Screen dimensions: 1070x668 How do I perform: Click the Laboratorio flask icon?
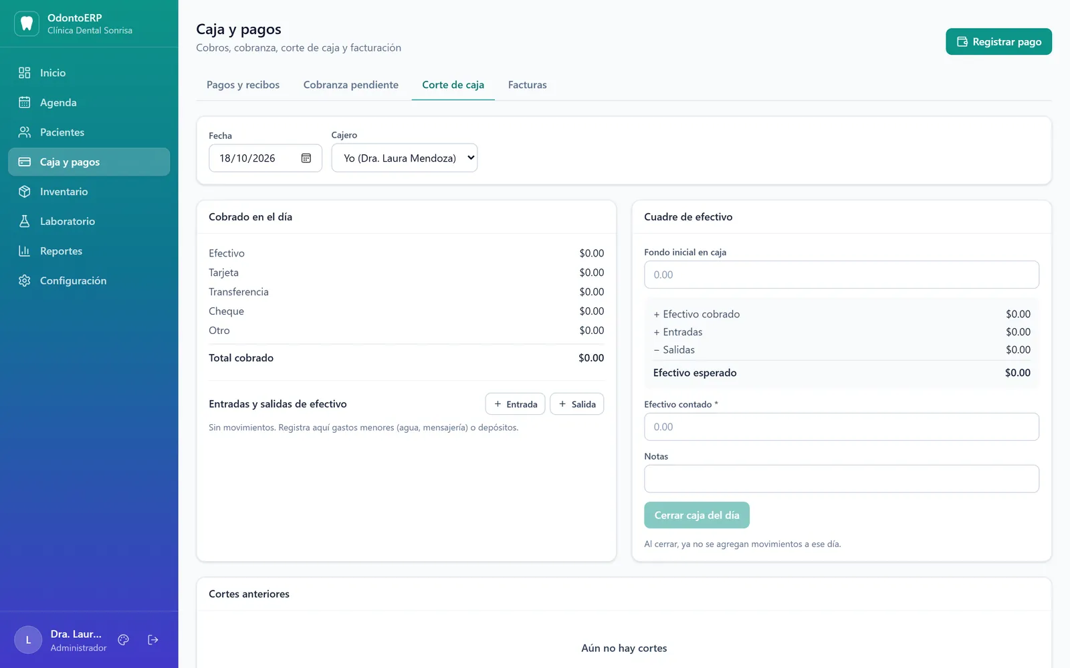25,221
